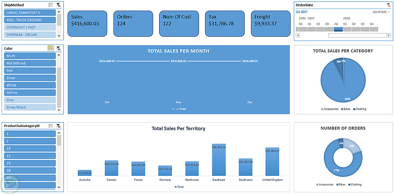This screenshot has width=394, height=194.
Task: Clear the ProductSubcategoryID slicer filter
Action: pyautogui.click(x=58, y=126)
